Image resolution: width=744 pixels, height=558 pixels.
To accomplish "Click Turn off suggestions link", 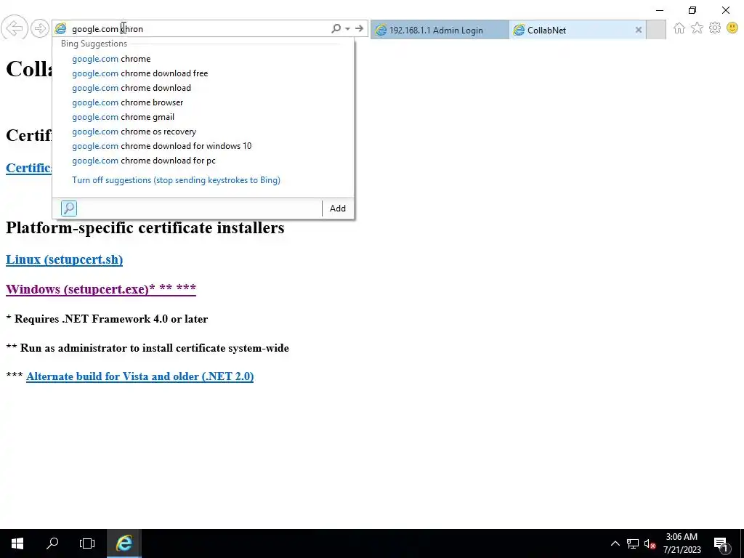I will 176,180.
